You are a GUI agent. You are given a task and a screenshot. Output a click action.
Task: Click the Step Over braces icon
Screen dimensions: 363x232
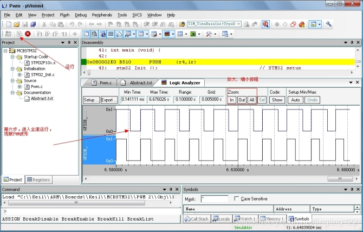click(x=48, y=34)
